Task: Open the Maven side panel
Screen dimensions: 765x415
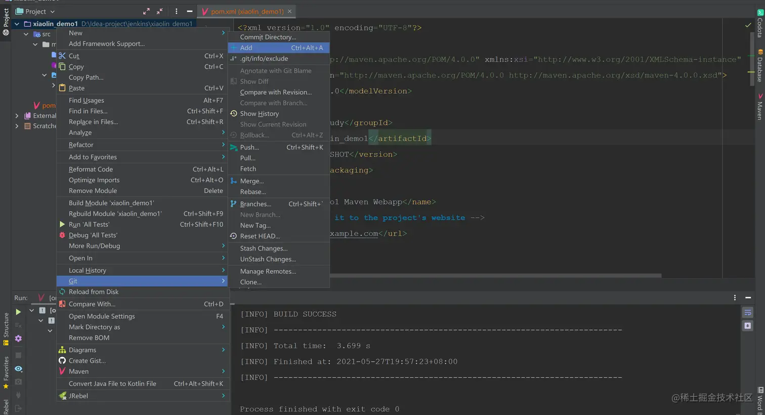Action: (x=760, y=106)
